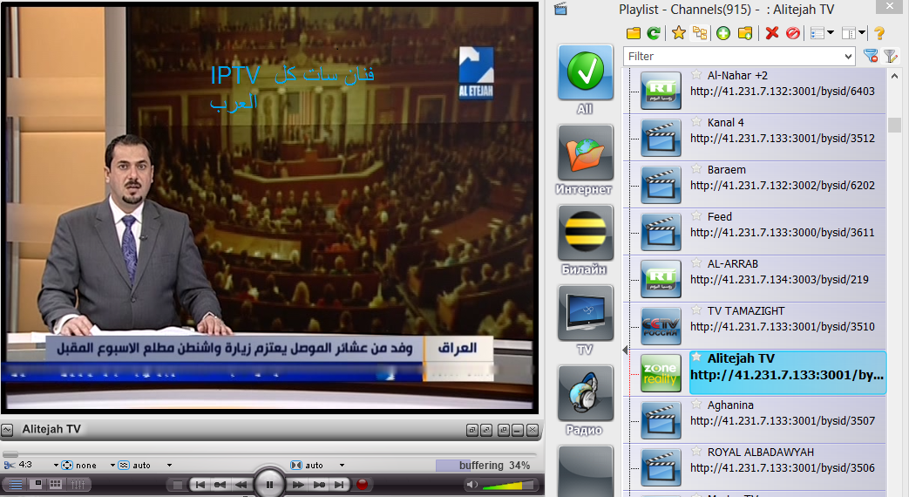Click the Zone Reality logo thumbnail

(661, 373)
